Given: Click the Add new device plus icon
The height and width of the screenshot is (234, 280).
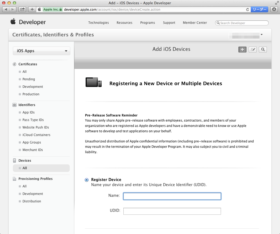Looking at the screenshot, I should [x=242, y=50].
